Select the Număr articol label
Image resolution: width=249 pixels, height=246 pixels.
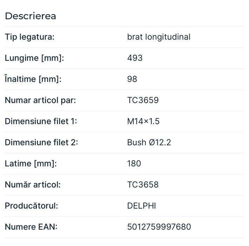[x=33, y=185]
